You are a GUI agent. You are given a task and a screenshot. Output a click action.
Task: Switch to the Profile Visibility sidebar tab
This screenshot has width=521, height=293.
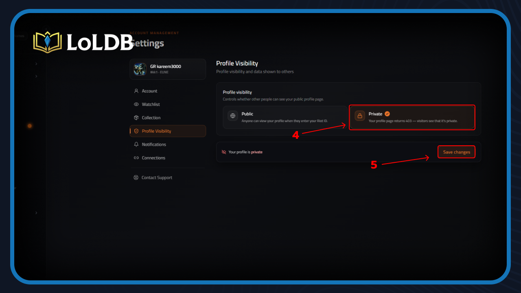click(x=168, y=131)
